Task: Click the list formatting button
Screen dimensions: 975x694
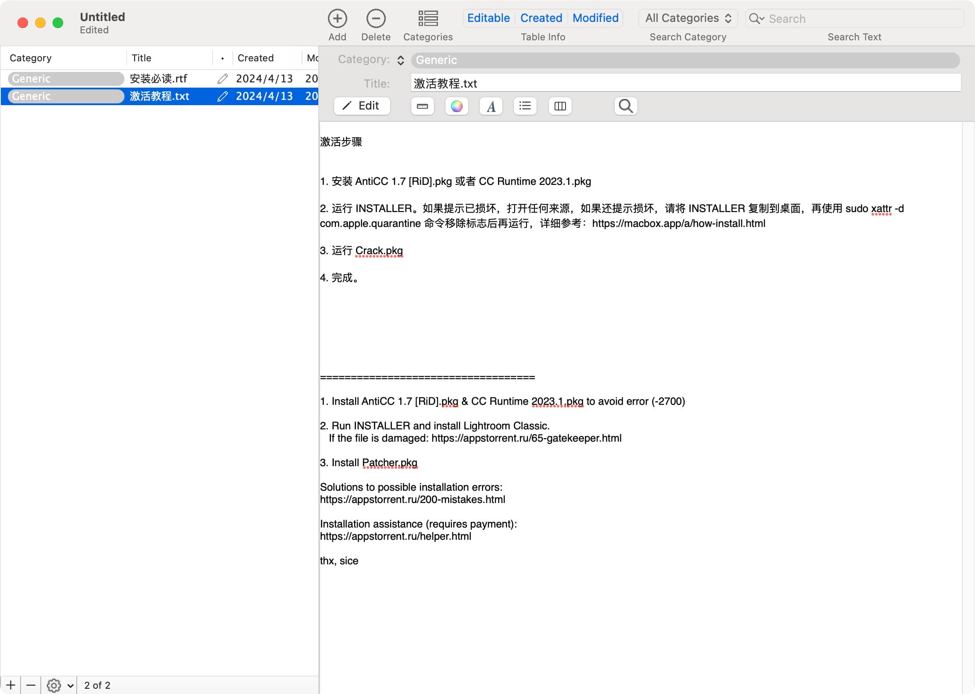Action: pyautogui.click(x=525, y=106)
